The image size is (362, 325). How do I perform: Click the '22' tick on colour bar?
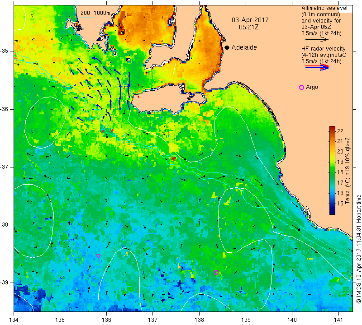pyautogui.click(x=340, y=131)
